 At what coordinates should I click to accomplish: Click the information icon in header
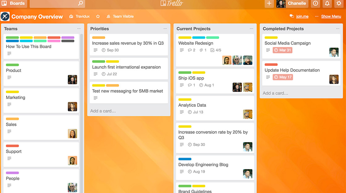pos(315,3)
